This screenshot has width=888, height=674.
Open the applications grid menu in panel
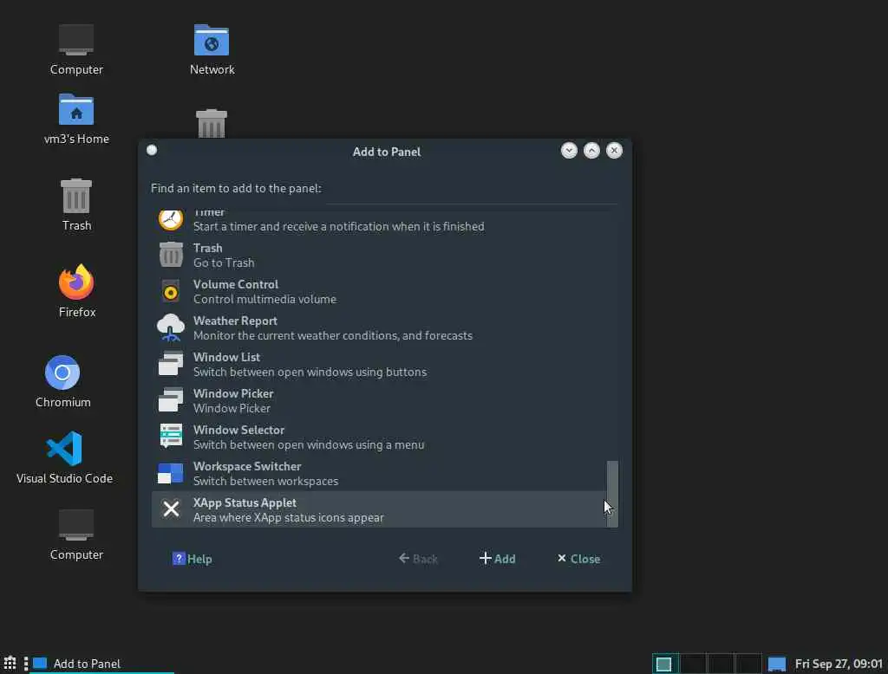(x=10, y=663)
